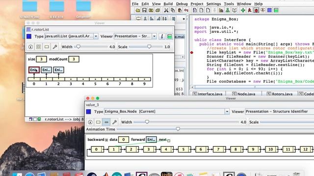314x176 pixels.
Task: Click the info icon in r.rotorList viewer
Action: point(30,47)
